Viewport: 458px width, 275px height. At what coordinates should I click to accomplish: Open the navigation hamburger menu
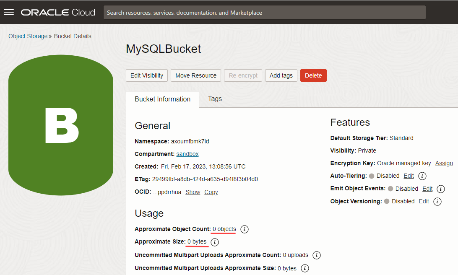click(9, 12)
